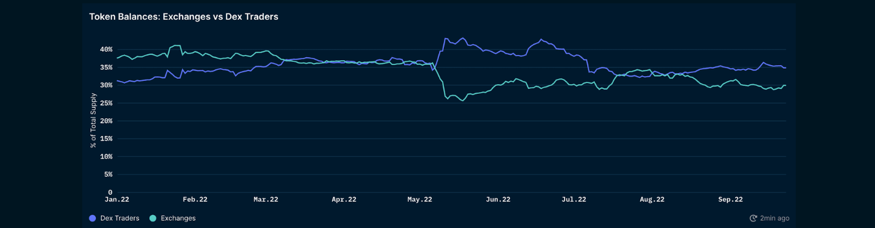Click the teal Exchanges legend dot

153,218
